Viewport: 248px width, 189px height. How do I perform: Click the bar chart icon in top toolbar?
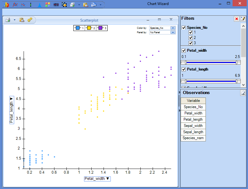pos(7,4)
